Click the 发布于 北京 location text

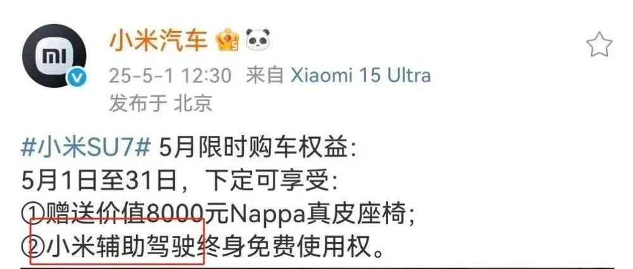(161, 104)
